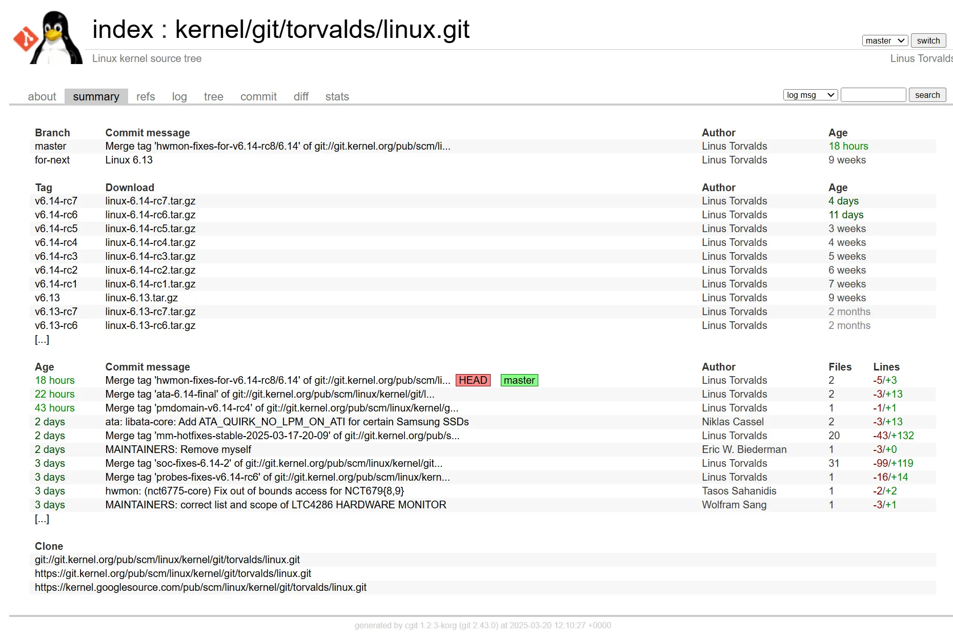The image size is (953, 639).
Task: Open the branch selection dropdown showing master
Action: point(884,40)
